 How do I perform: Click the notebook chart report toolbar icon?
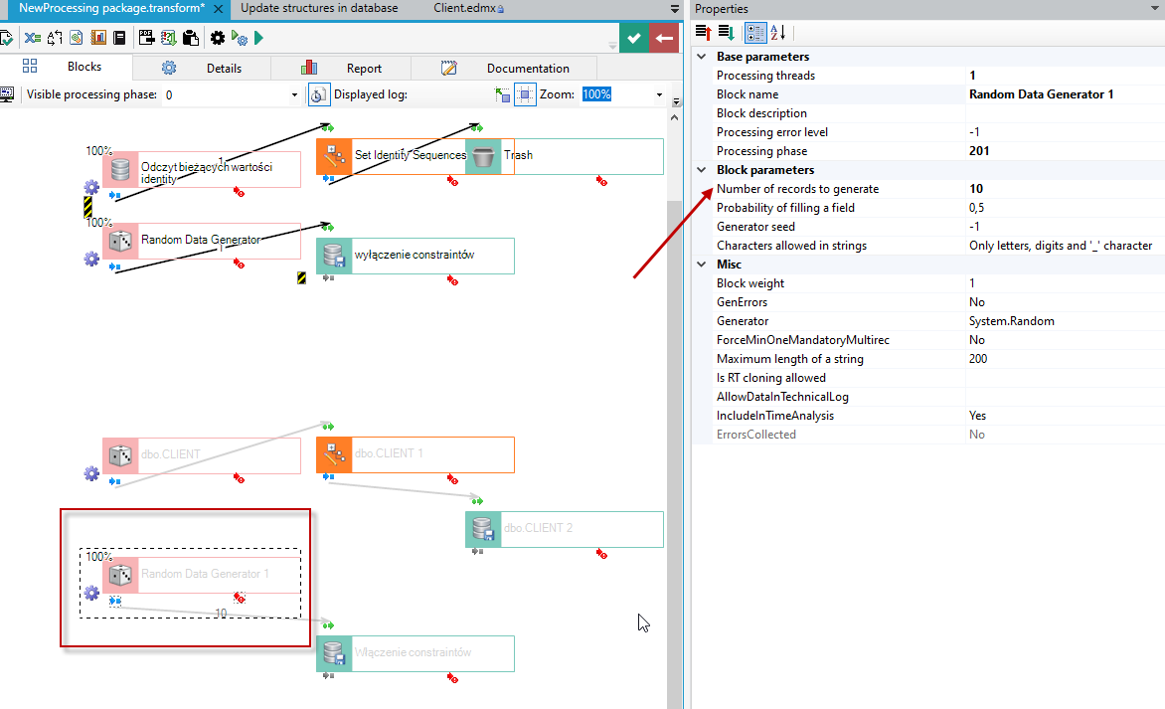coord(98,38)
